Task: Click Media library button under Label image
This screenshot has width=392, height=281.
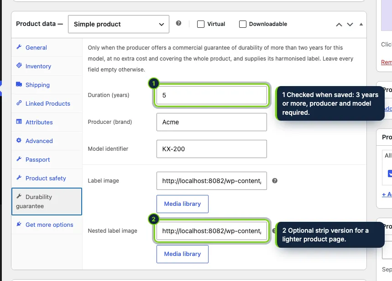Action: tap(183, 204)
